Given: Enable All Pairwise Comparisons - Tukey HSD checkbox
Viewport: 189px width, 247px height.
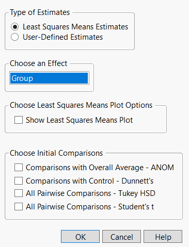Looking at the screenshot, I should [x=19, y=193].
